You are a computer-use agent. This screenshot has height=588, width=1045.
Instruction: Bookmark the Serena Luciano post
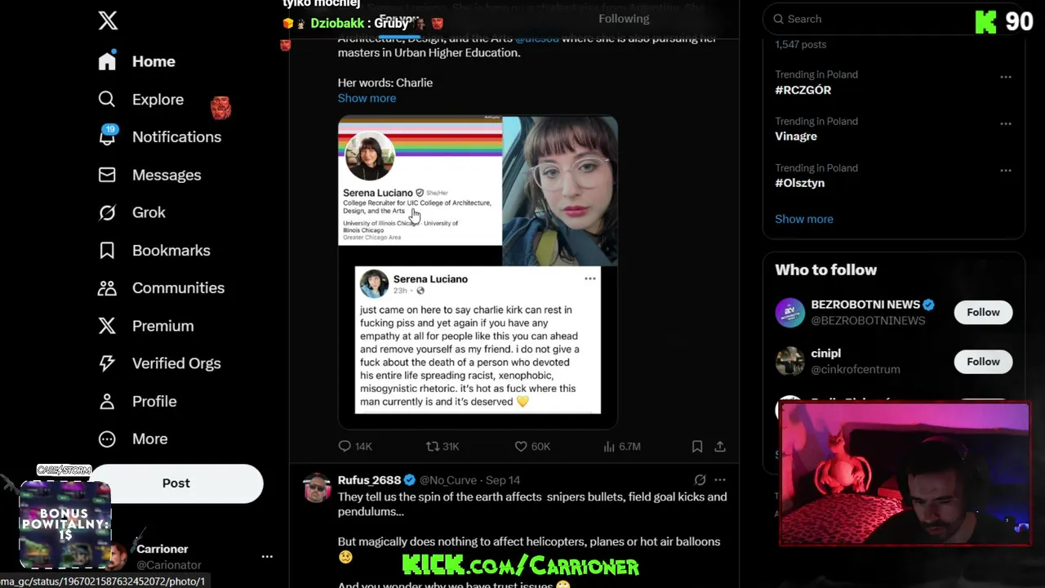697,447
